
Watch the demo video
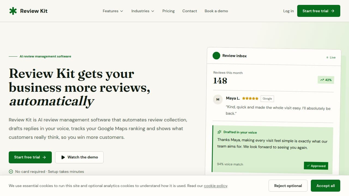79,157
